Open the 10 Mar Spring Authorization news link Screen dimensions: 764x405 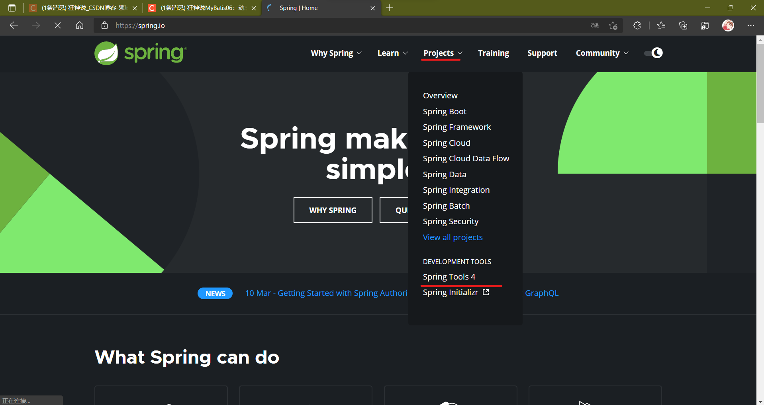327,293
